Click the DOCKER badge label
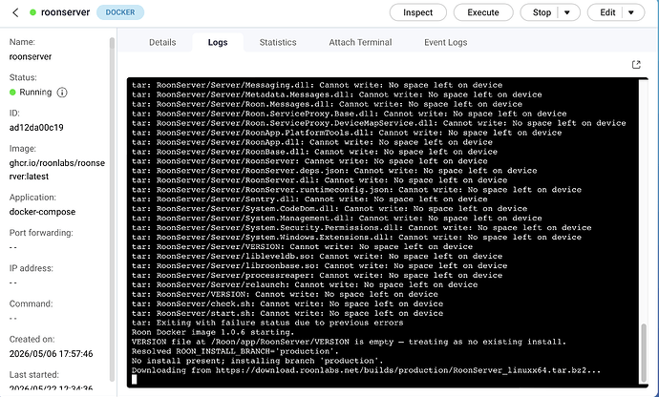 (120, 12)
